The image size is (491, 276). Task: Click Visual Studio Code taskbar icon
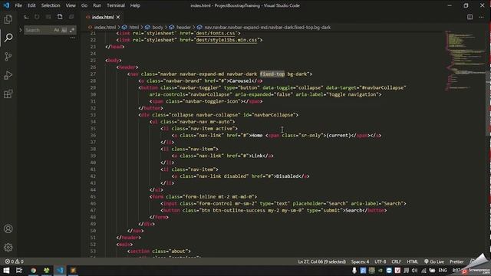point(60,271)
